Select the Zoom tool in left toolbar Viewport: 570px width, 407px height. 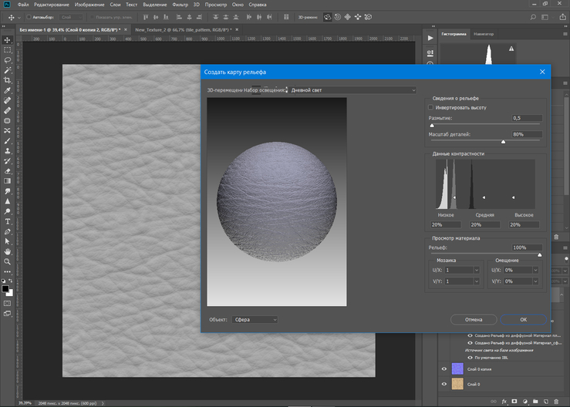pos(7,261)
